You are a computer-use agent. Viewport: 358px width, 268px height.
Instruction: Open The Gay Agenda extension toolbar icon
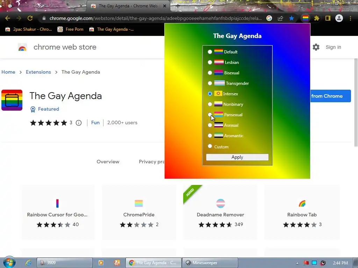point(306,18)
